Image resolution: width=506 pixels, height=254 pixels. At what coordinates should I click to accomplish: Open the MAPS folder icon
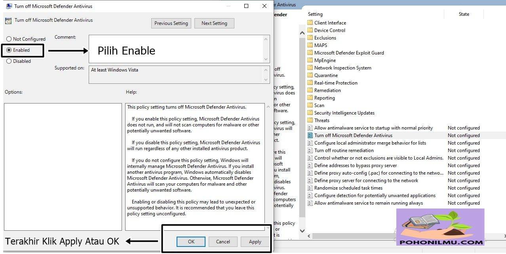click(310, 45)
